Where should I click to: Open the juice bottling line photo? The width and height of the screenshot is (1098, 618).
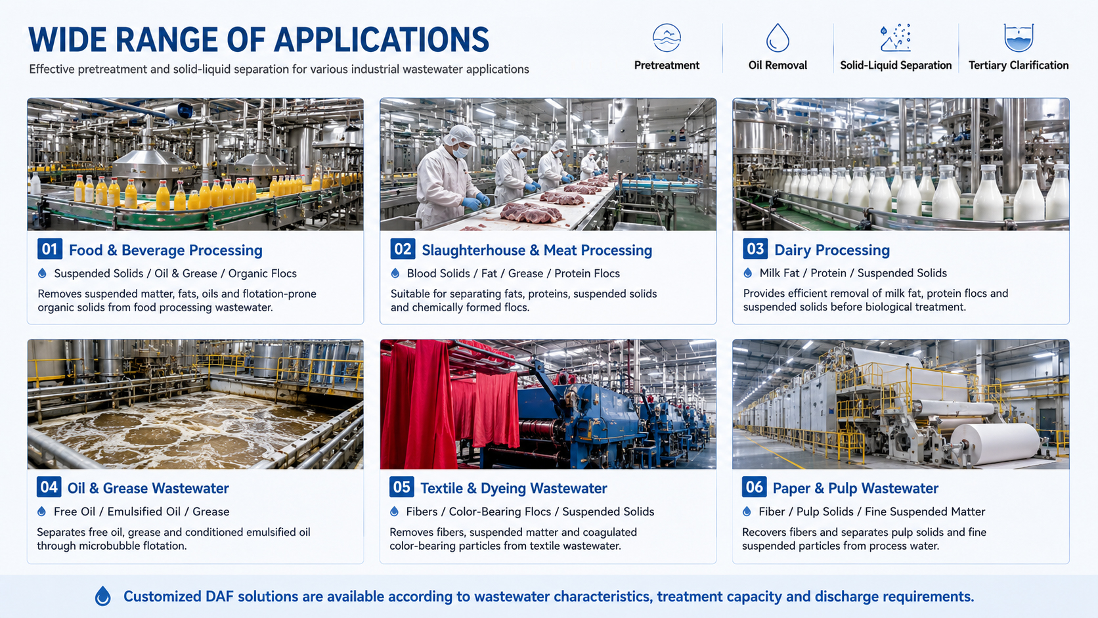pos(195,164)
